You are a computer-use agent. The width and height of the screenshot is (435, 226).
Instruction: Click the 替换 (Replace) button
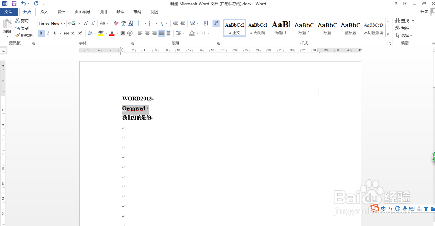coord(402,28)
